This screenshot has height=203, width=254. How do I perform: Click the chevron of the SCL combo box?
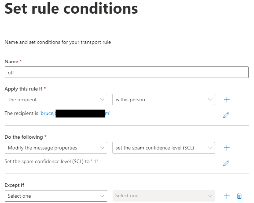tap(210, 148)
